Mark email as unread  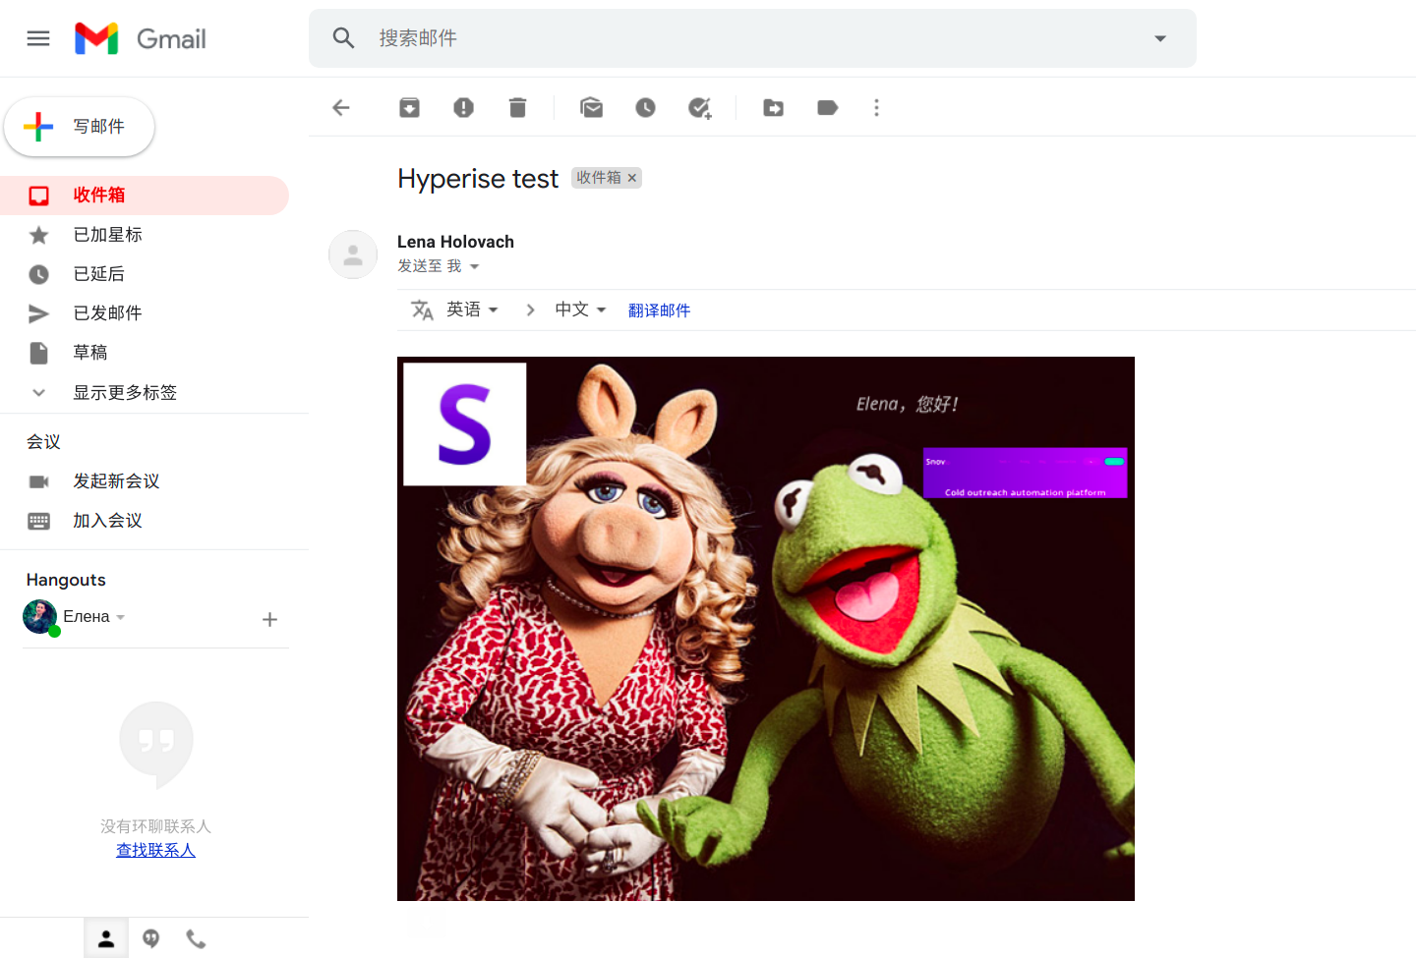(592, 108)
